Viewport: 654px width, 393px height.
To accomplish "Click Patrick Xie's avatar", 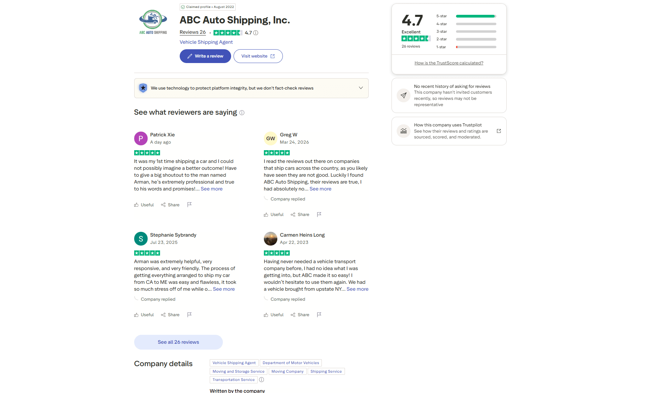I will coord(141,138).
